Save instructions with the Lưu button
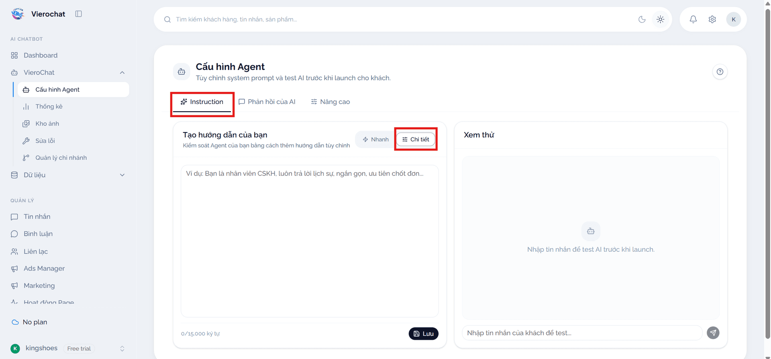 click(423, 334)
